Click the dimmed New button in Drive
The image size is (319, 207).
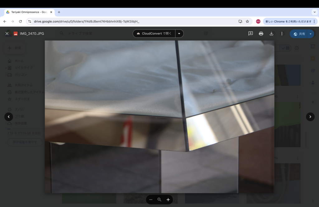pos(14,48)
